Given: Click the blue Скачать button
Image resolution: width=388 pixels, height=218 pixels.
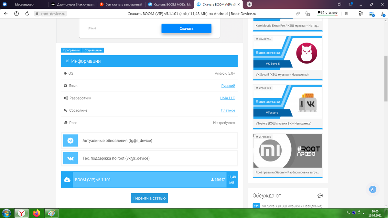Looking at the screenshot, I should click(187, 28).
